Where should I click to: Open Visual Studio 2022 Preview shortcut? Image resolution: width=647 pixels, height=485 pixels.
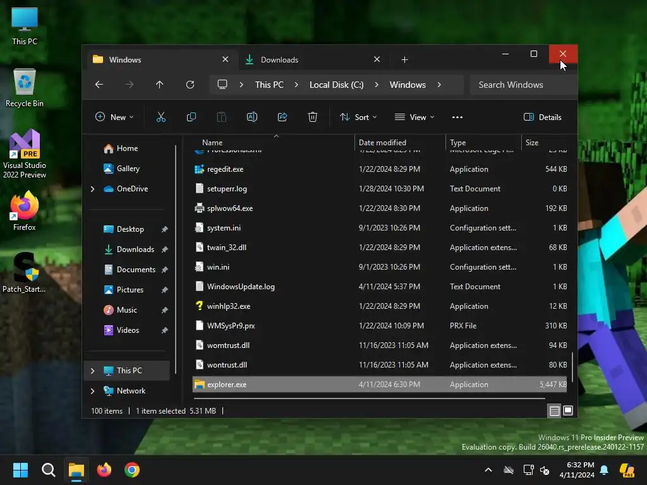pos(25,153)
